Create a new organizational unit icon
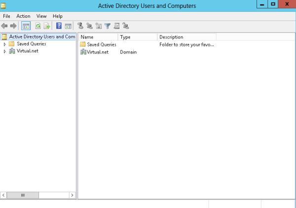The width and height of the screenshot is (296, 208). (99, 26)
